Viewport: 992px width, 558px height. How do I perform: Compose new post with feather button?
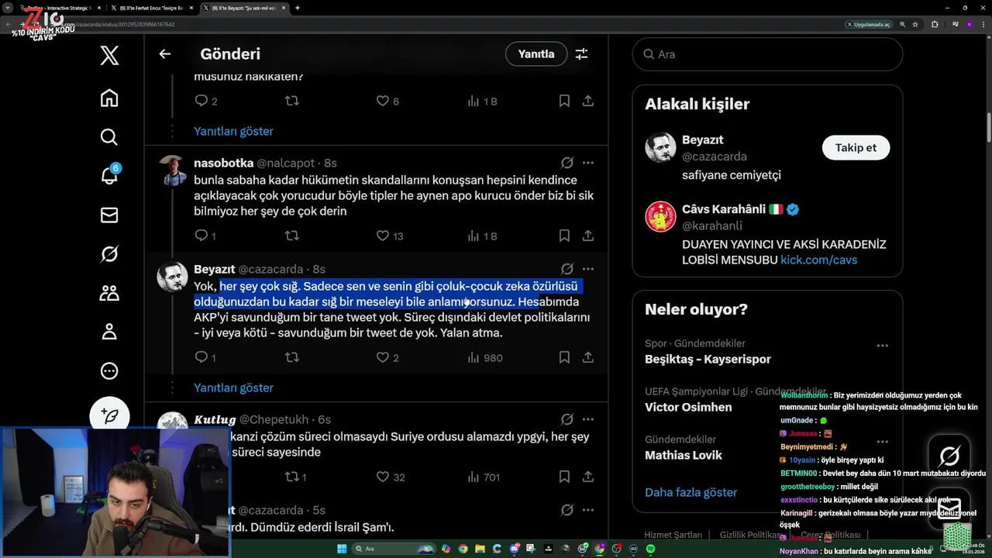tap(109, 415)
